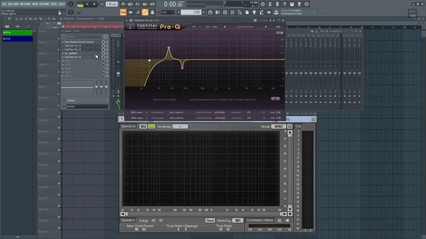Toggle the wait for input icon
The height and width of the screenshot is (239, 426).
pos(130,5)
